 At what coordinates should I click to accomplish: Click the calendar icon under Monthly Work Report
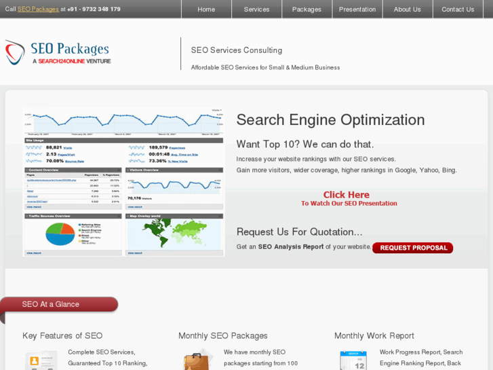pyautogui.click(x=353, y=360)
